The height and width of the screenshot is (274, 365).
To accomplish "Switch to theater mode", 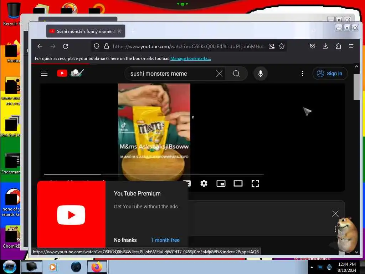I will tap(238, 183).
